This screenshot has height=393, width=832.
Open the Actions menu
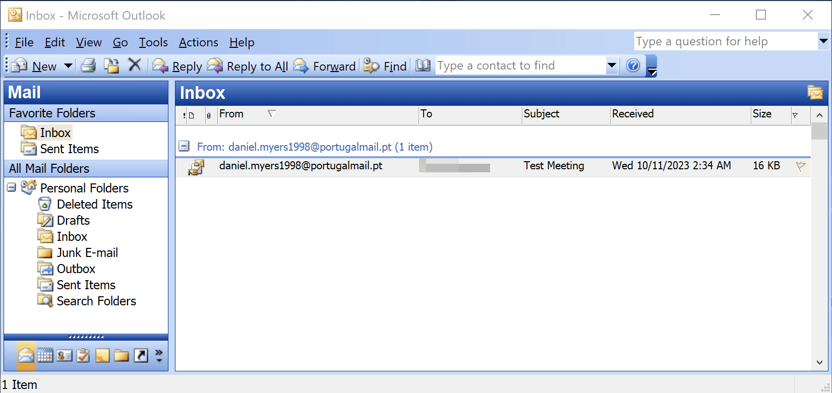click(199, 42)
